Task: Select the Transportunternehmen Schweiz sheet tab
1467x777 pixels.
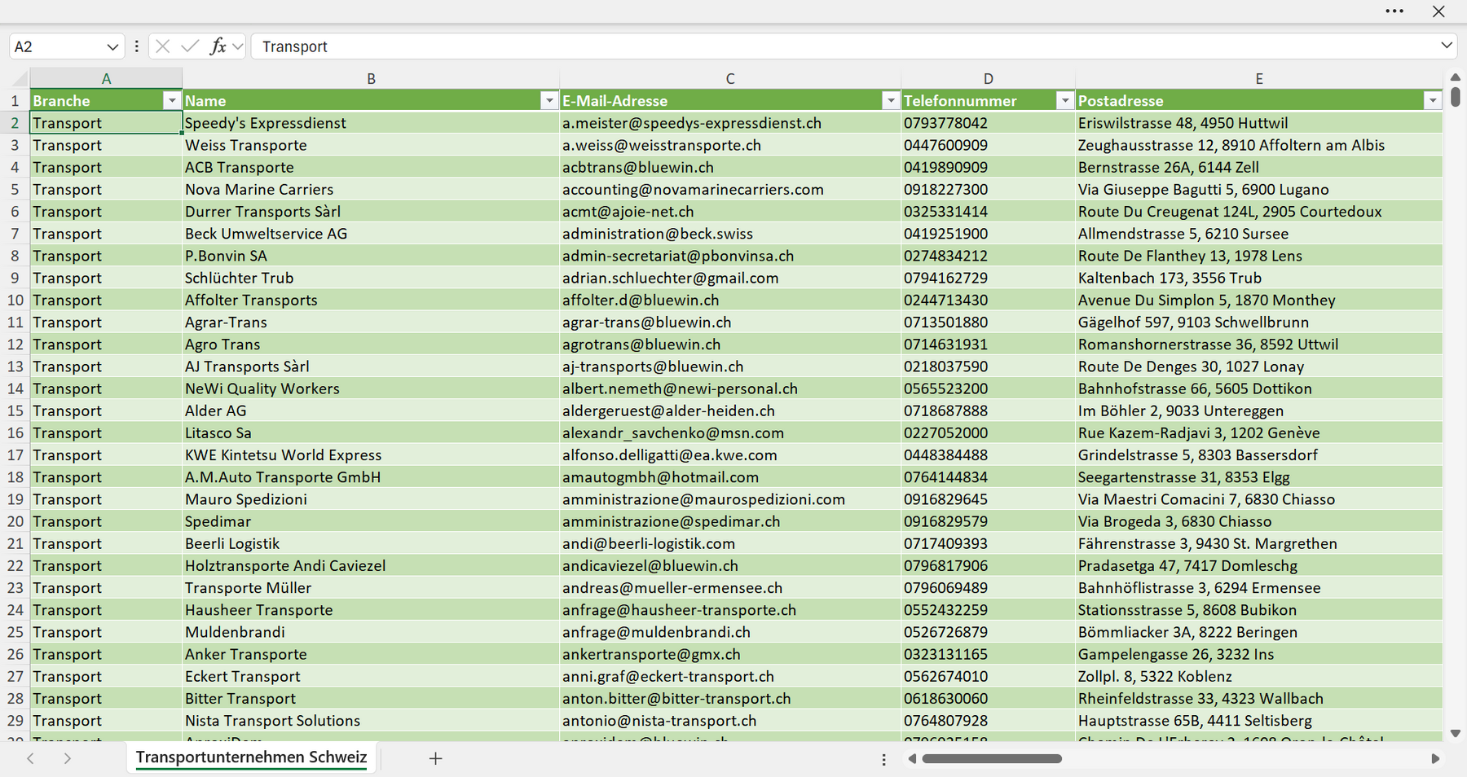Action: [x=252, y=757]
